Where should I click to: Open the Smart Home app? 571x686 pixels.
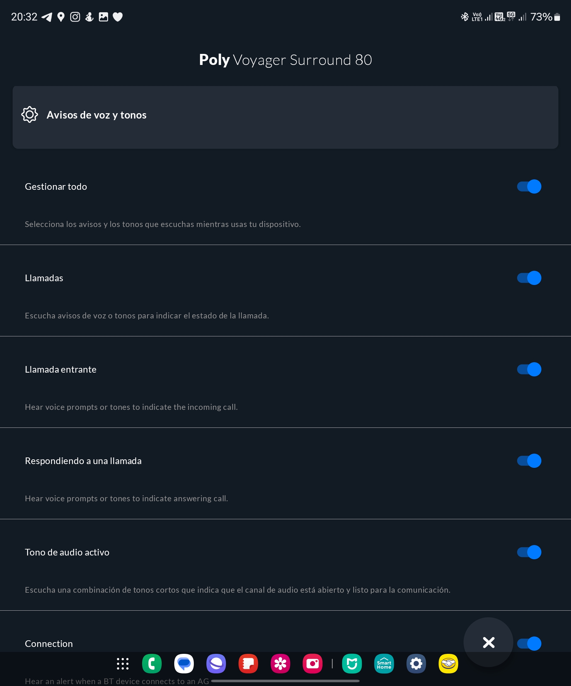(x=384, y=664)
